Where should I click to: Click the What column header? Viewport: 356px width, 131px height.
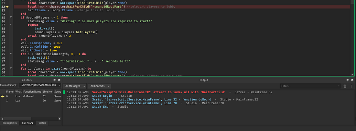pyautogui.click(x=18, y=92)
